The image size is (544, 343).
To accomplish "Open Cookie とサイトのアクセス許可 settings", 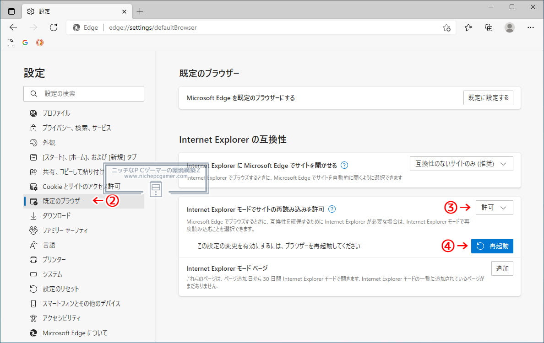I will 84,187.
